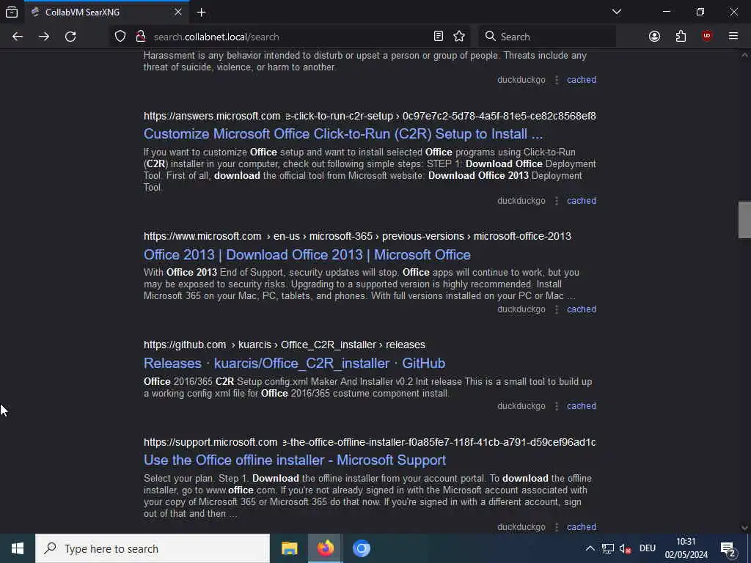Open tracking protection shield icon in address bar
751x563 pixels.
(120, 37)
